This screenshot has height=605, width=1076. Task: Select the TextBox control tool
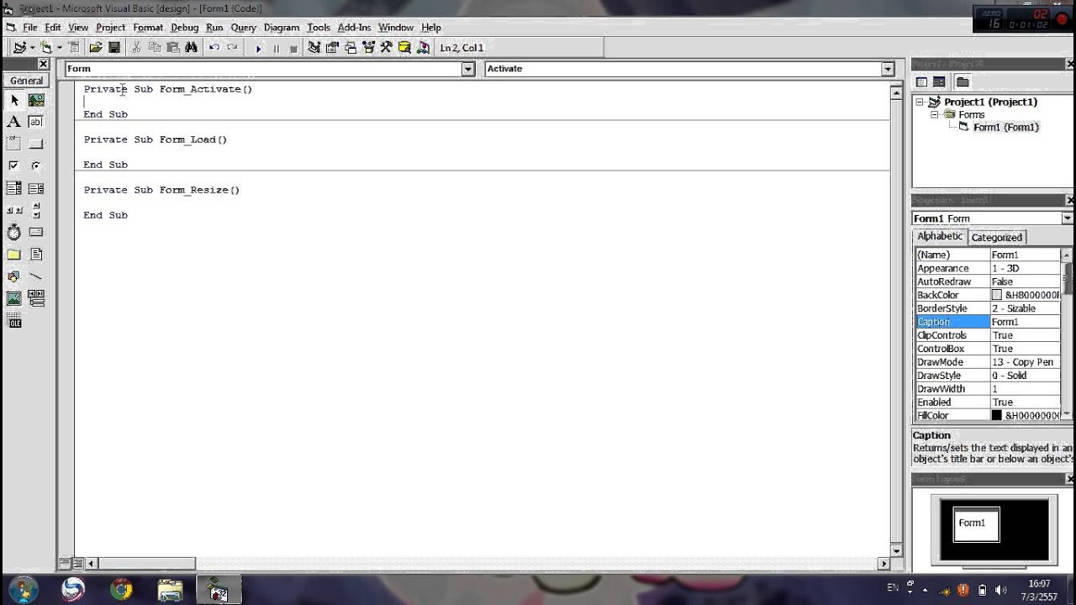(36, 122)
